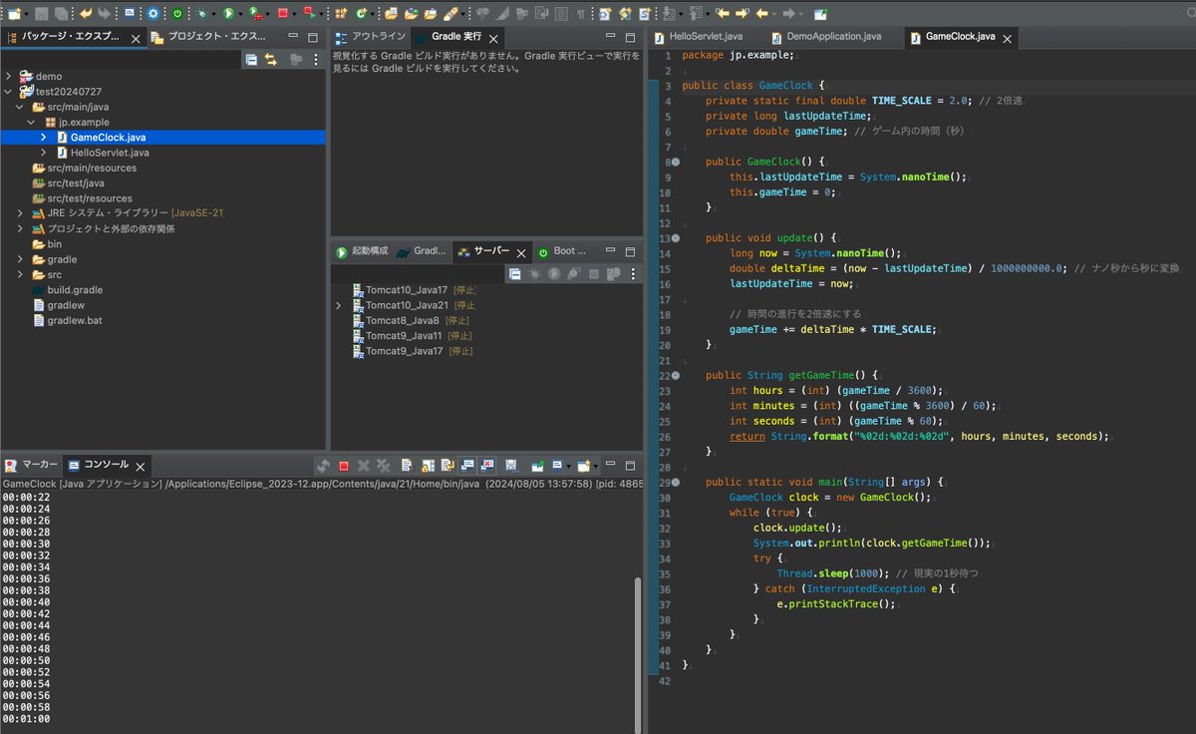
Task: Stop the running program from console toolbar
Action: [x=344, y=466]
